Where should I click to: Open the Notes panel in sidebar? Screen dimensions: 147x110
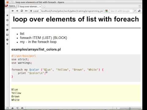coord(7,30)
